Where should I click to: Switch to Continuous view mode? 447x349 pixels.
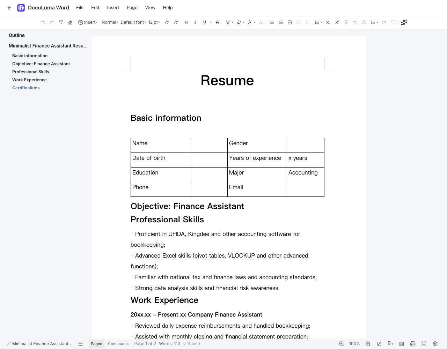tap(118, 344)
